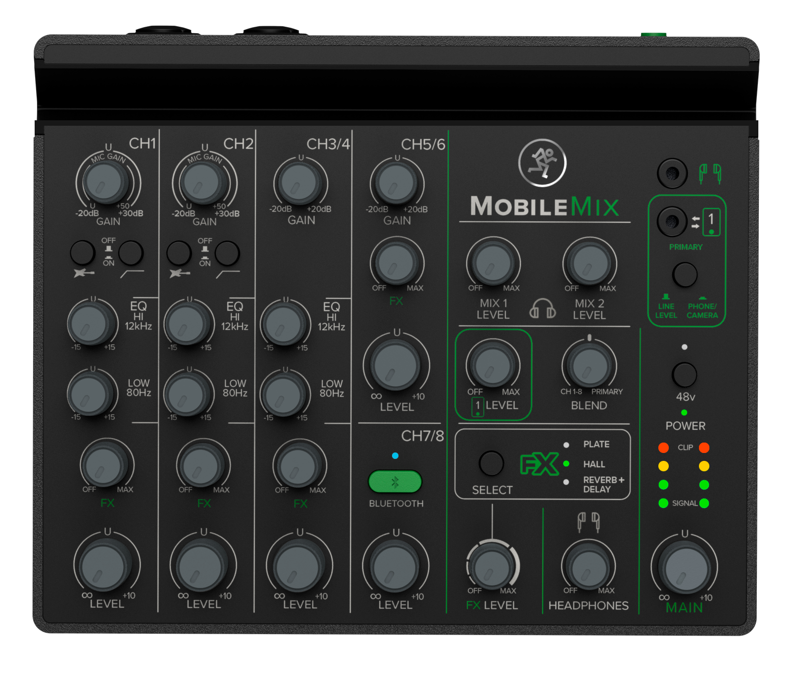Click the Mackie running man logo

coord(542,163)
